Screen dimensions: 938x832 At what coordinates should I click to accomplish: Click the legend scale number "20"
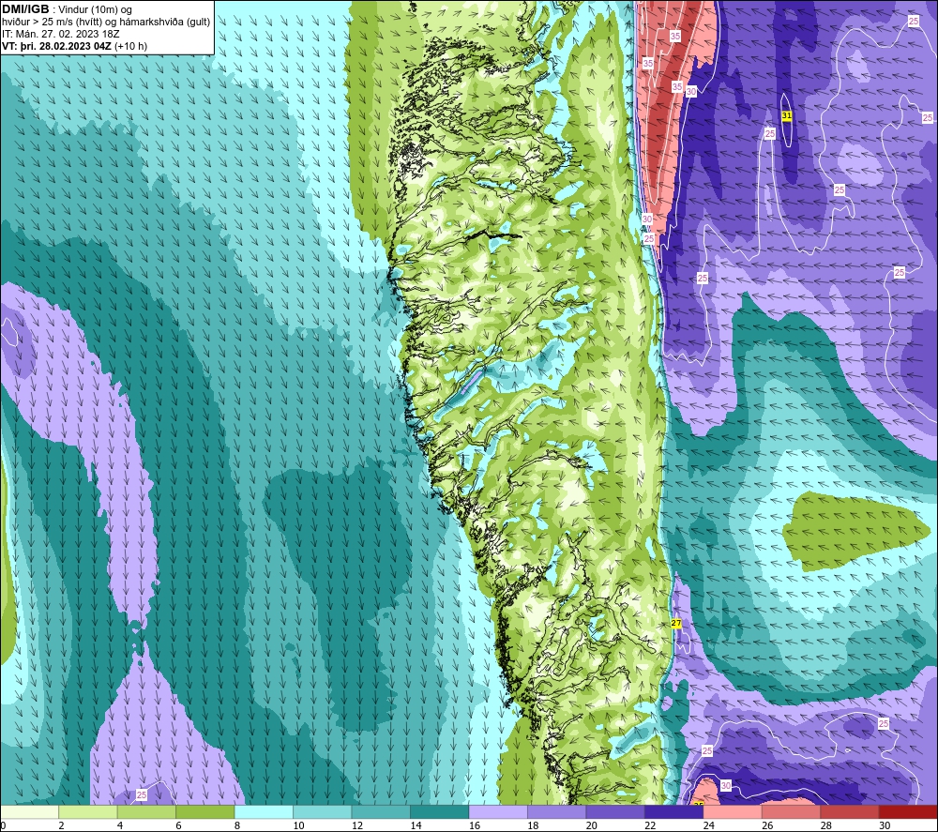tap(592, 825)
